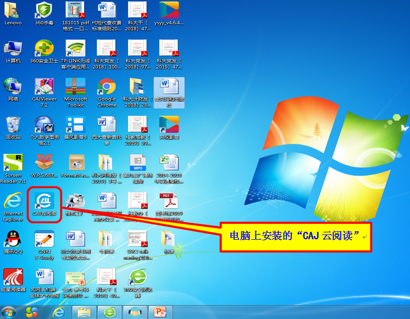Open 央视影音 shortcut icon

coord(169,128)
